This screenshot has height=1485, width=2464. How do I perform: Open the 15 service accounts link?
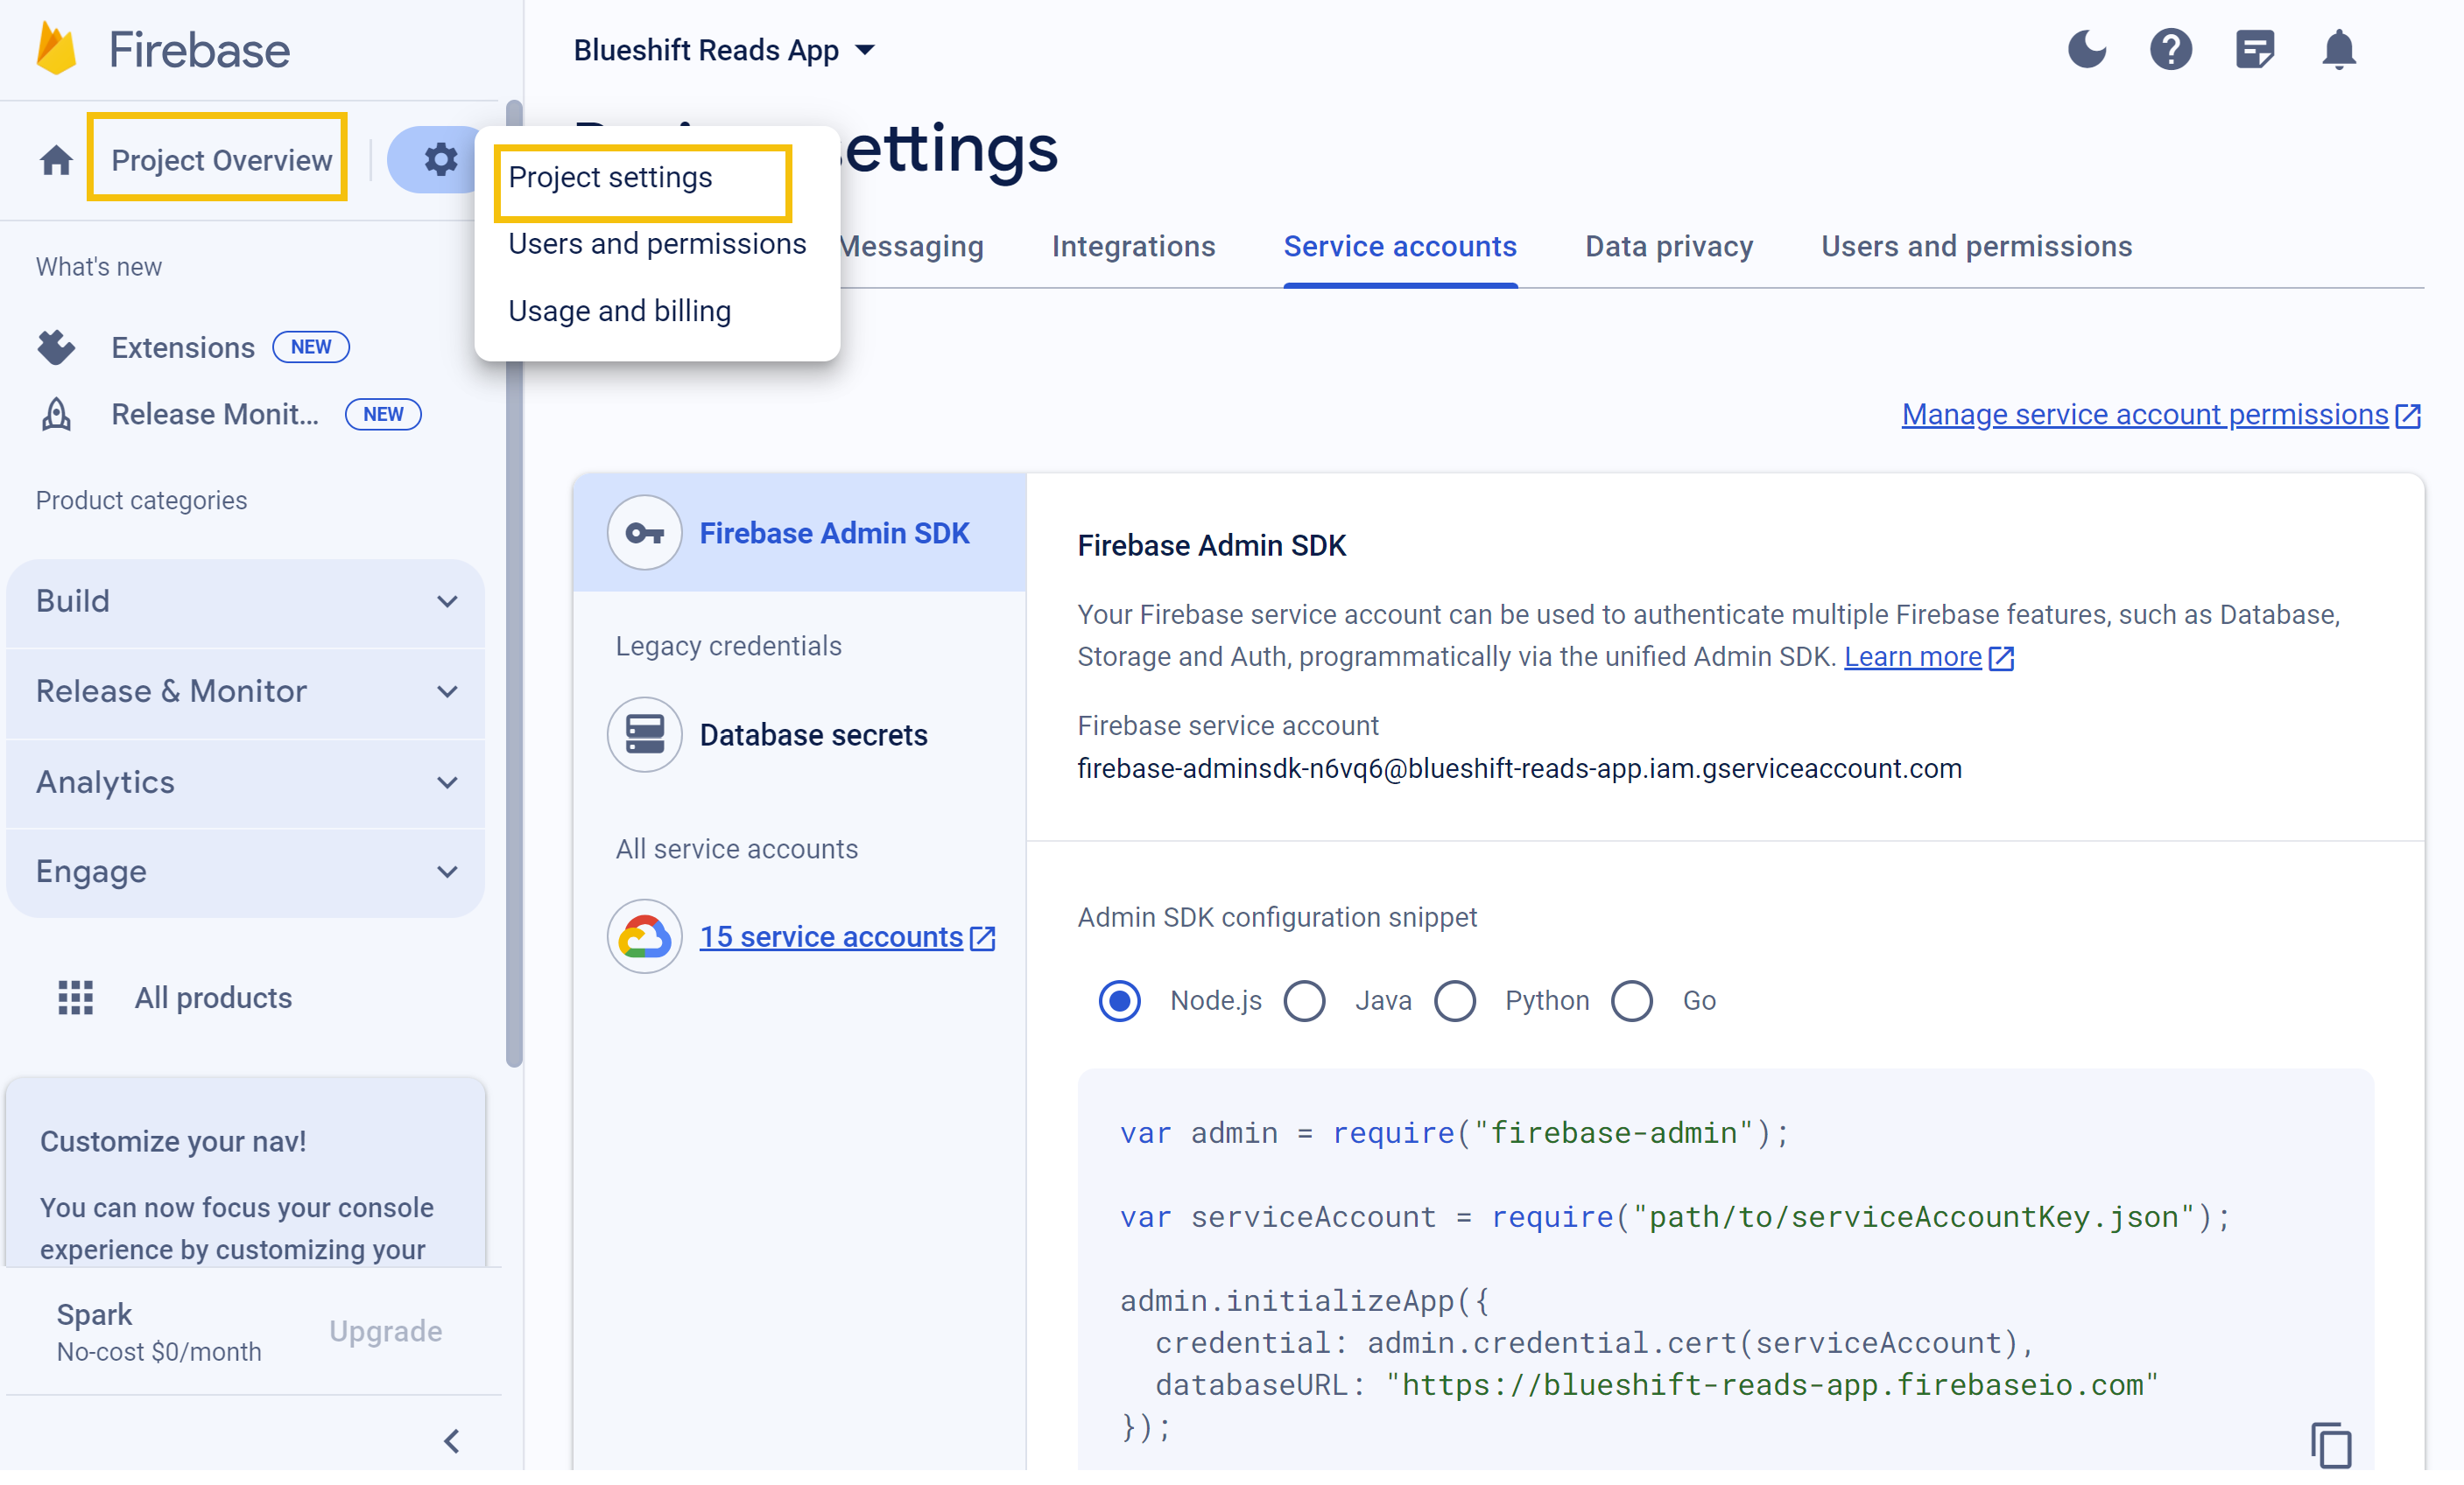coord(830,936)
